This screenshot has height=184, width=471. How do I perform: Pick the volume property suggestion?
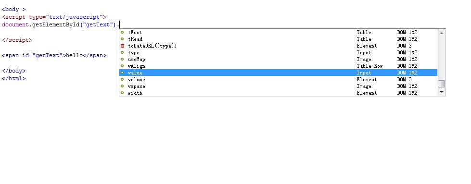tap(278, 80)
